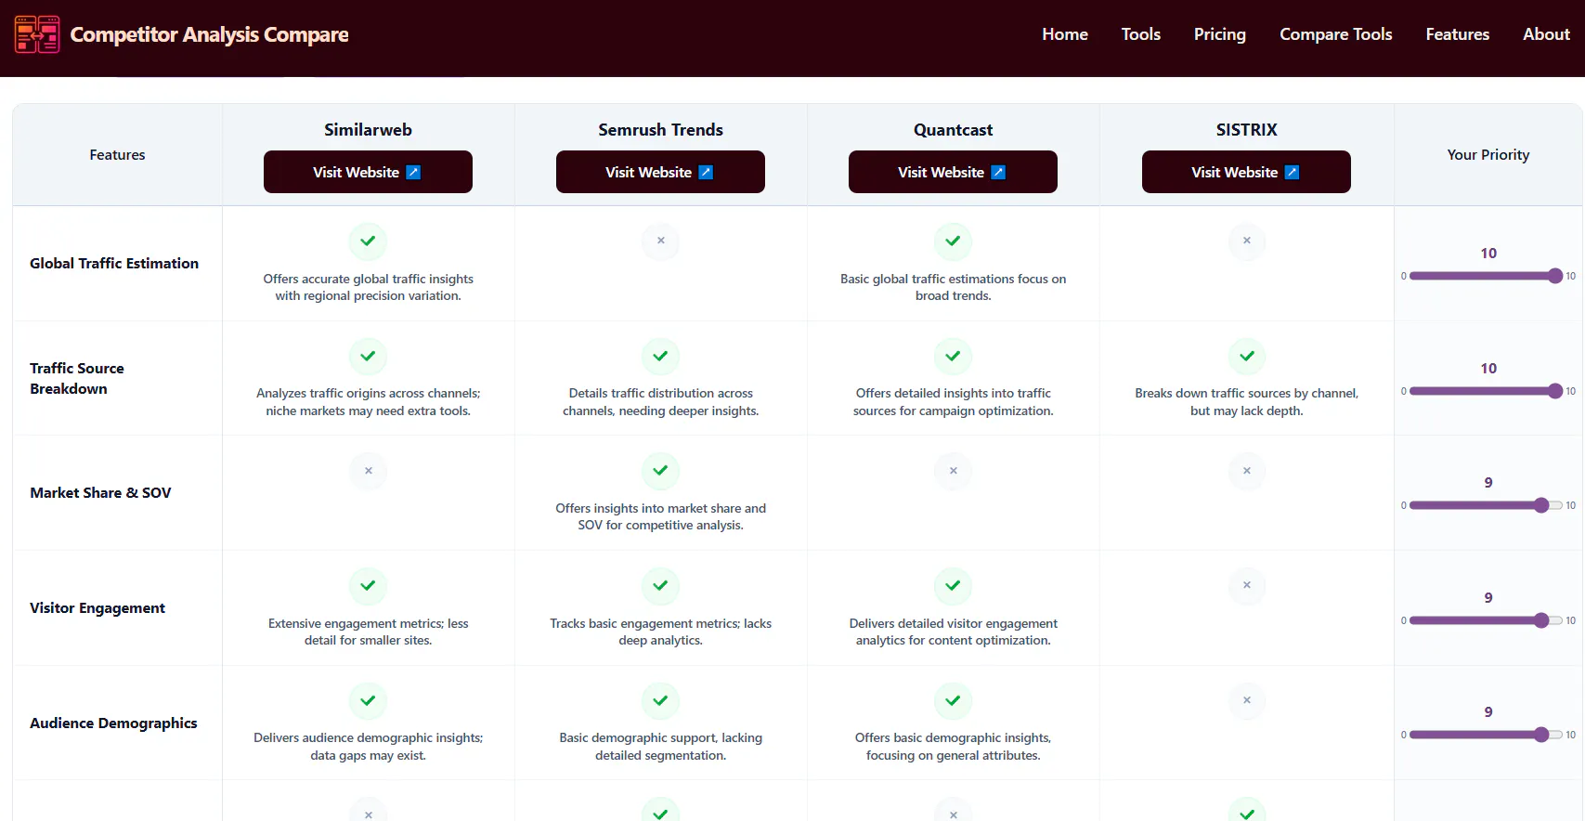Click 'Delivers detailed visitor engagement' description
Screen dimensions: 1585x821
pos(953,632)
